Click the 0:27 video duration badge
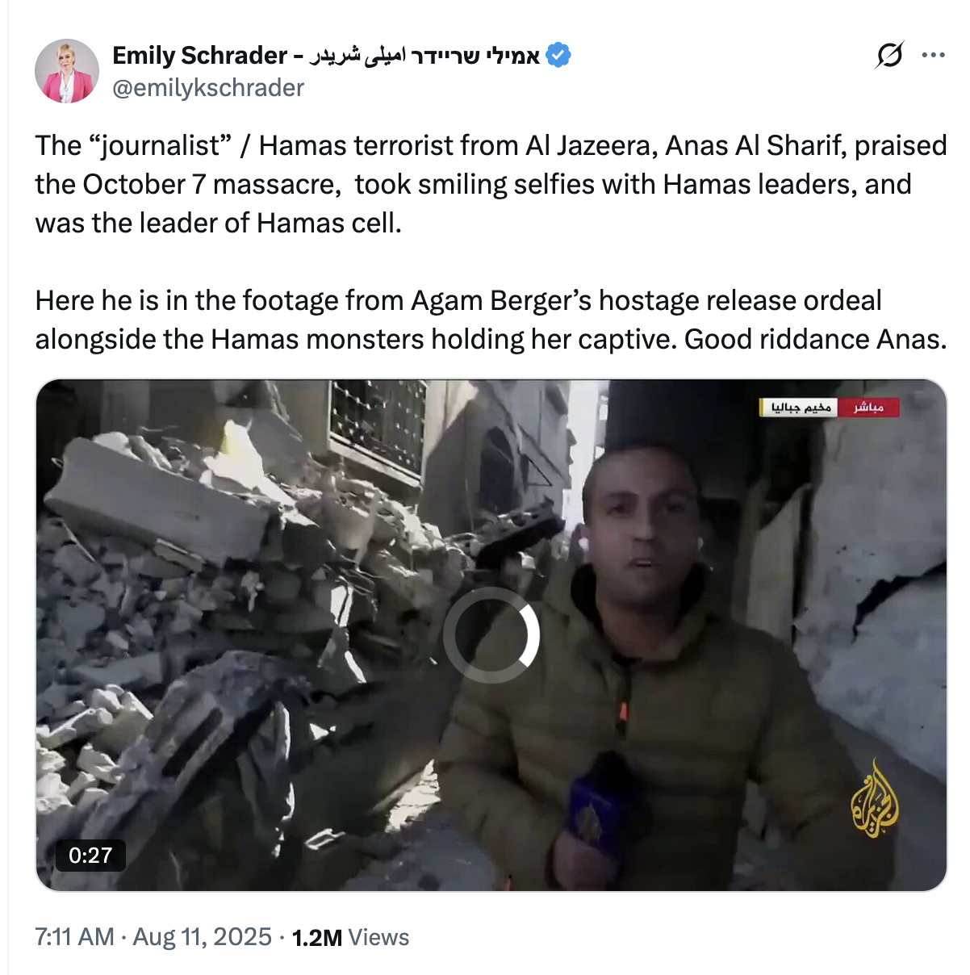The width and height of the screenshot is (970, 975). 90,856
